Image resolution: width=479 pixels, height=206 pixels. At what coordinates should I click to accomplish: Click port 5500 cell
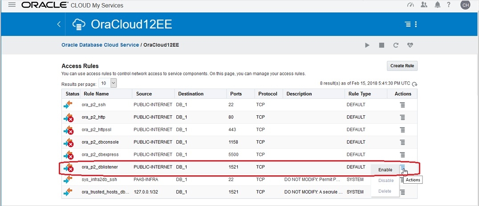coord(233,155)
